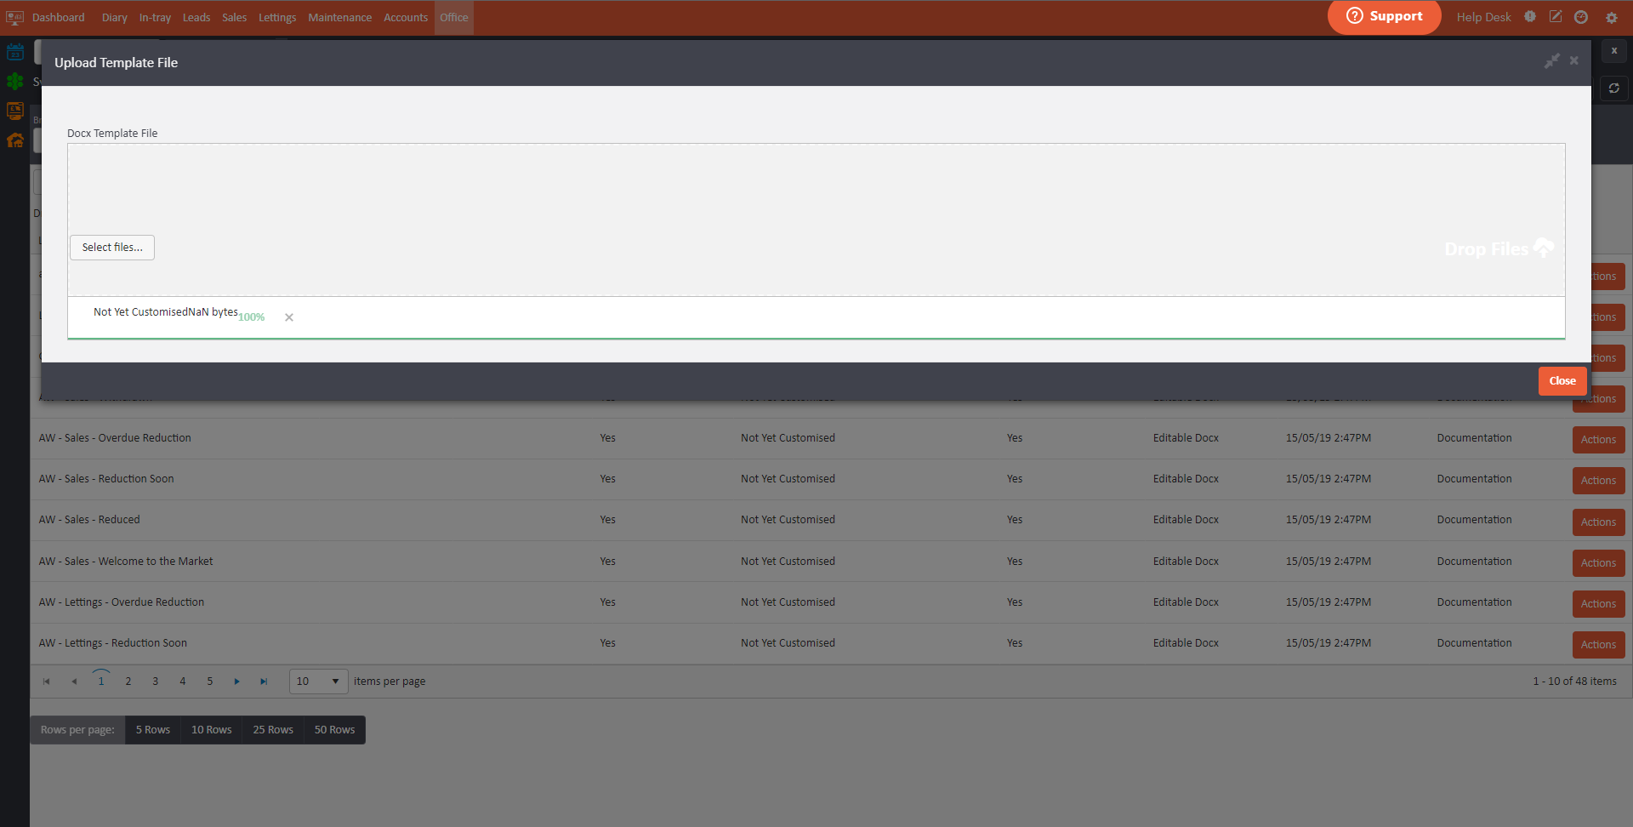The height and width of the screenshot is (827, 1633).
Task: Collapse the Upload Template File dialog
Action: [1552, 61]
